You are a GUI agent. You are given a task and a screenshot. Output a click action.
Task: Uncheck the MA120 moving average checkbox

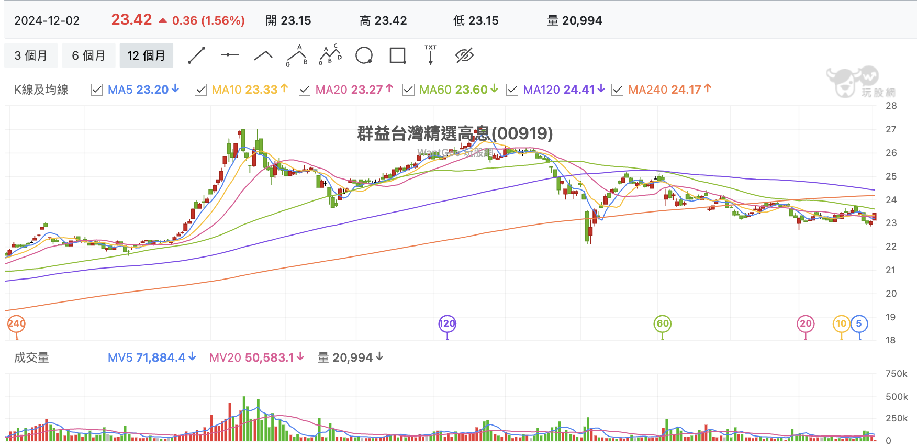[512, 90]
